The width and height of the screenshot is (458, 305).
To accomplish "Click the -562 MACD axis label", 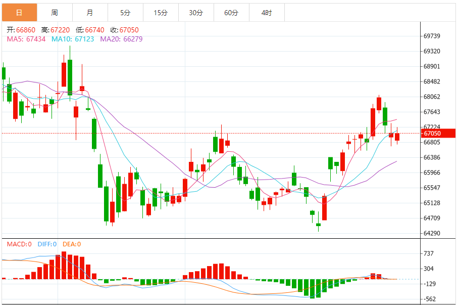I will tap(429, 299).
